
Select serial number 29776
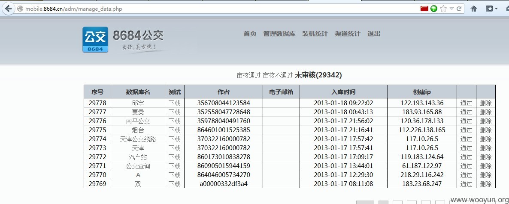(97, 121)
